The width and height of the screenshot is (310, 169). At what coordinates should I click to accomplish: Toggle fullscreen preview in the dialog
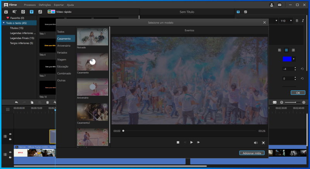pos(263,143)
